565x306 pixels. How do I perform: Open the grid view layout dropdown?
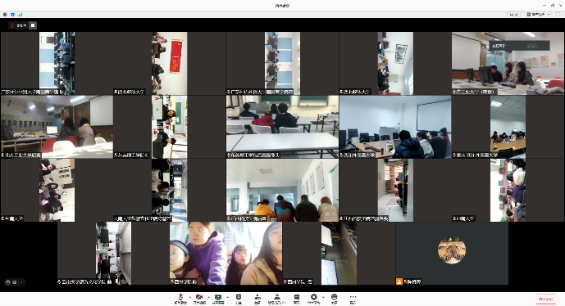click(538, 15)
